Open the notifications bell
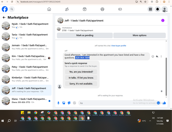This screenshot has width=172, height=132. (x=158, y=9)
